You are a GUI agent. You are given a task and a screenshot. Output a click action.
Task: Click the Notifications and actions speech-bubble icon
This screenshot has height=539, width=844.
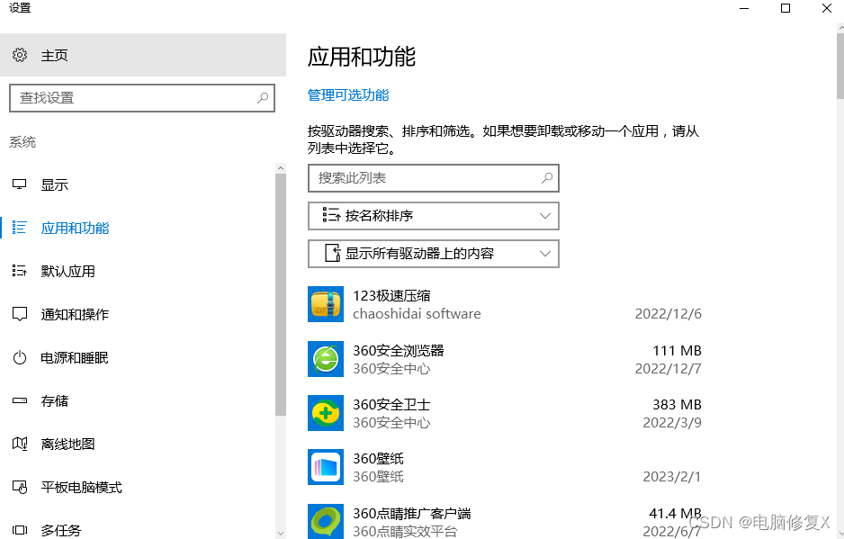click(x=20, y=314)
